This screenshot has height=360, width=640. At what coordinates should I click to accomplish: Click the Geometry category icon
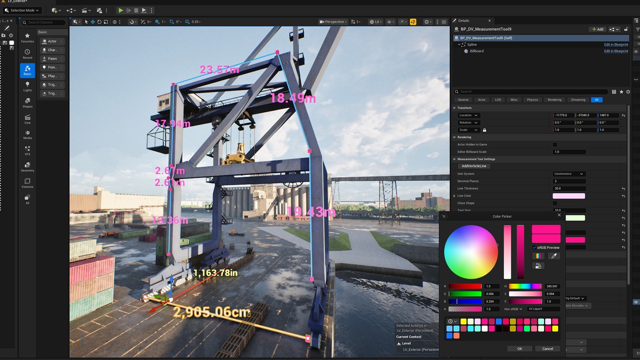27,166
